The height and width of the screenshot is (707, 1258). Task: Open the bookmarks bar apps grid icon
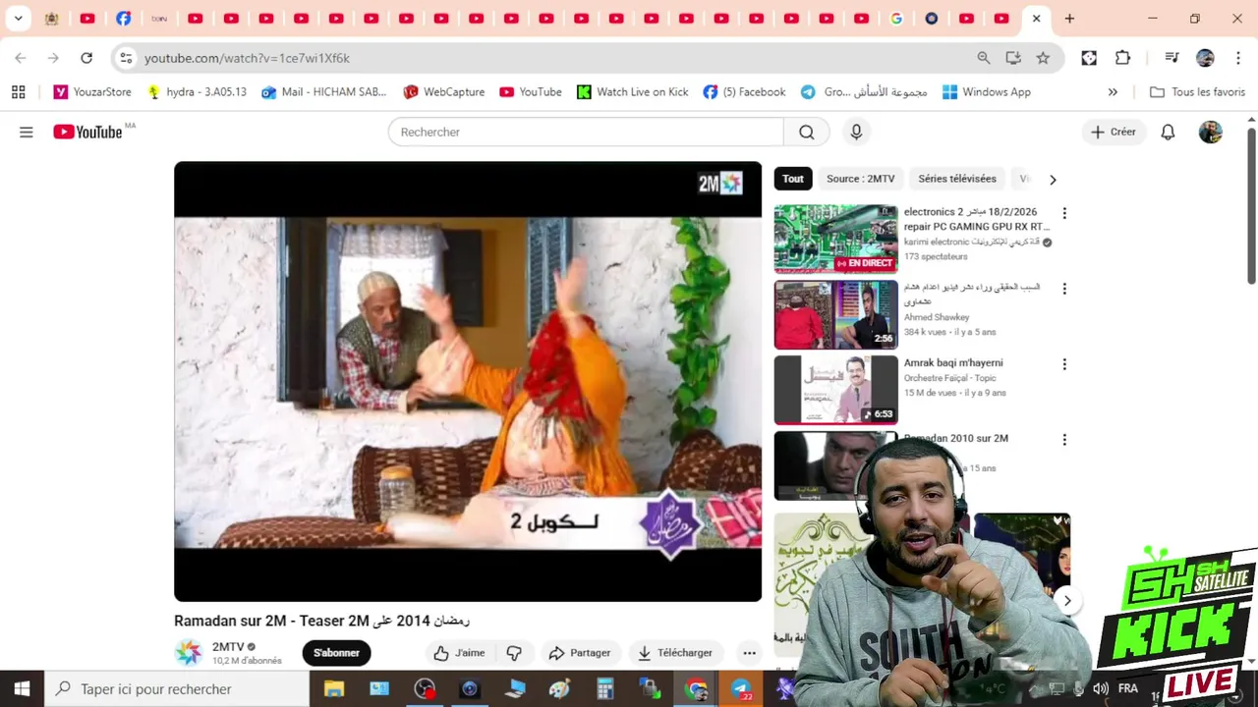[x=18, y=92]
